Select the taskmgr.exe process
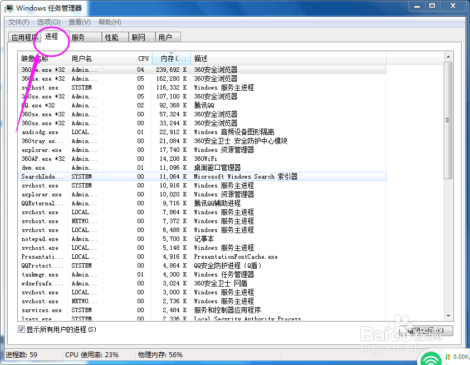470x365 pixels. [x=202, y=274]
